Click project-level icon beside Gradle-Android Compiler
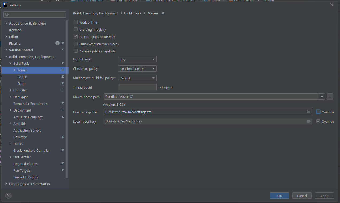Viewport: 340px width, 203px height. (63, 150)
